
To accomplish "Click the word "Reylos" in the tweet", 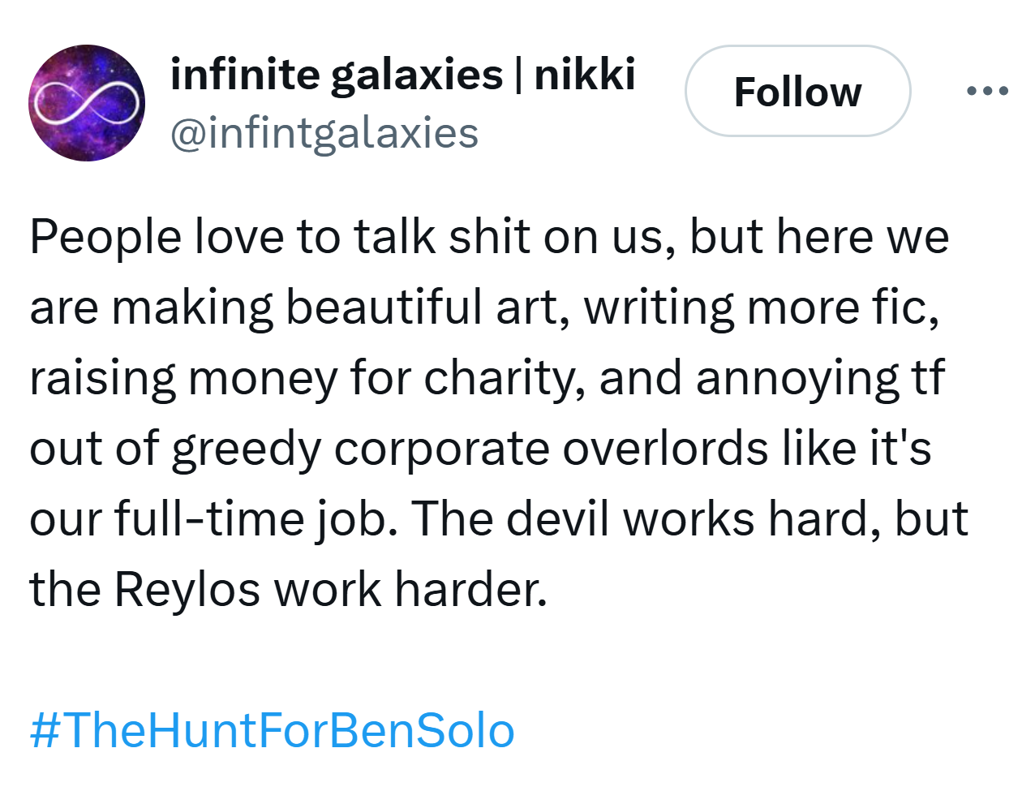I will [187, 589].
